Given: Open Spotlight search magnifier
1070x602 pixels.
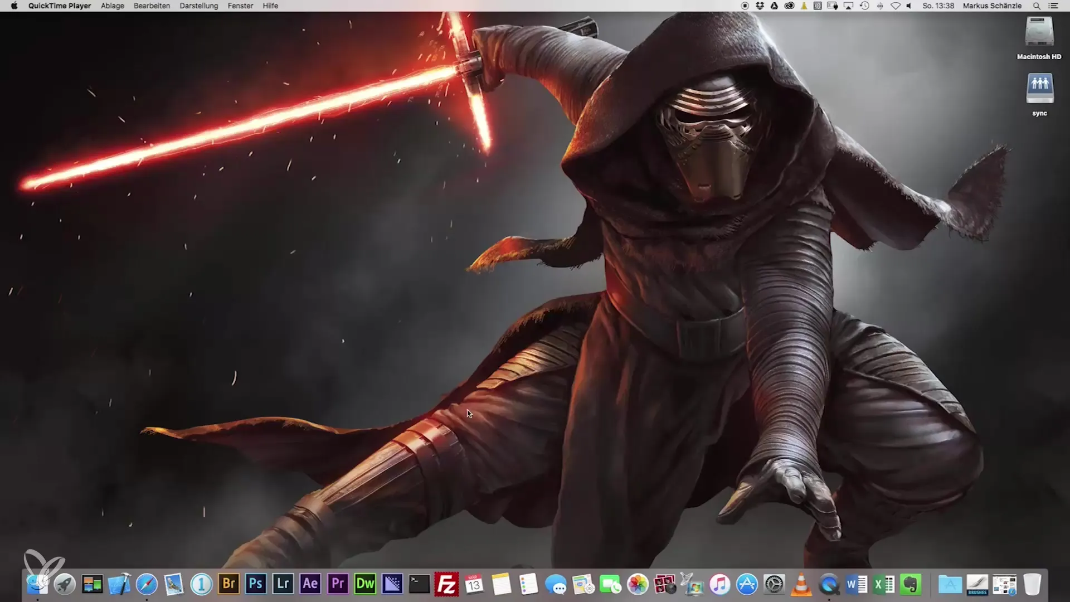Looking at the screenshot, I should 1037,6.
